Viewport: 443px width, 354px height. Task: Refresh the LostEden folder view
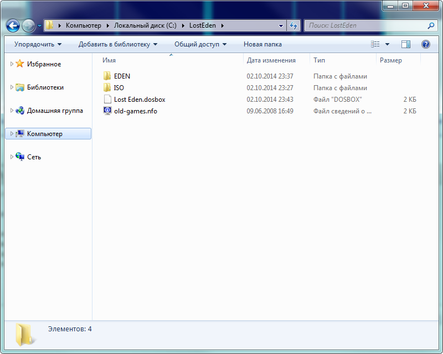point(293,25)
